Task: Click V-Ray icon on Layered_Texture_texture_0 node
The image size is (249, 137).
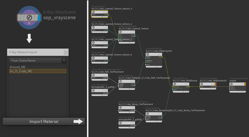Action: (93, 58)
